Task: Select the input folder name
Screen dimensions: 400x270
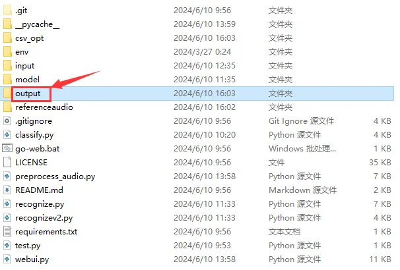Action: 24,66
